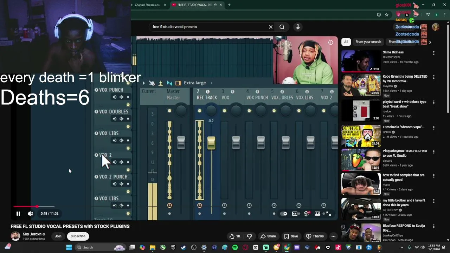The image size is (450, 253).
Task: Open 'how to find samples that are actually good'
Action: click(403, 177)
